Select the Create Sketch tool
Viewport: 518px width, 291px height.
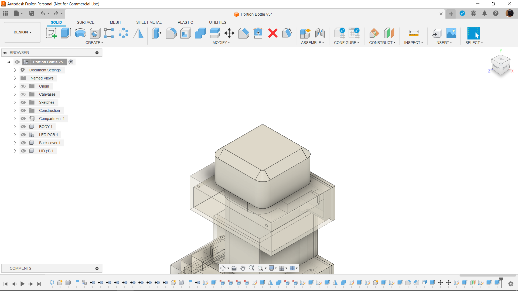tap(51, 33)
